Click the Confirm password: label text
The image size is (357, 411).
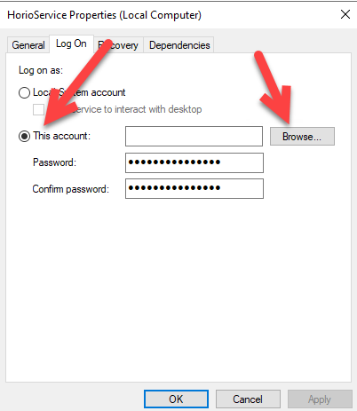71,189
